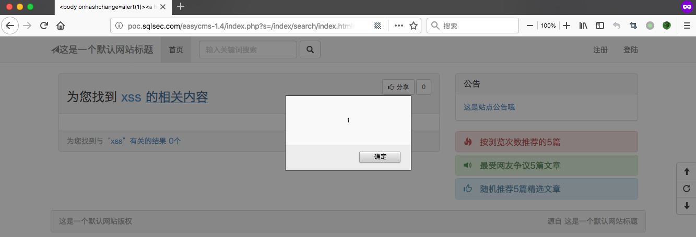Toggle the browser sidebar icon
696x237 pixels.
point(600,26)
